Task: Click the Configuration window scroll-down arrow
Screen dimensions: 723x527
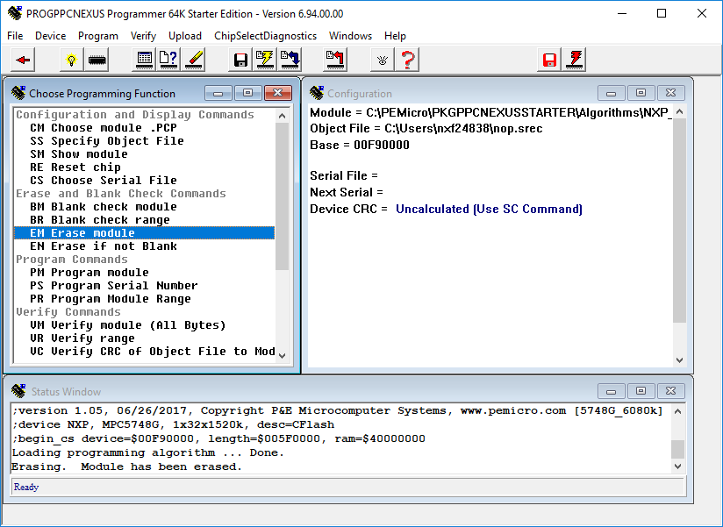Action: point(679,360)
